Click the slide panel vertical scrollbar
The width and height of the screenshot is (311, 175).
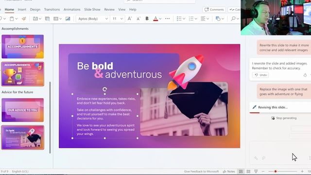click(50, 118)
